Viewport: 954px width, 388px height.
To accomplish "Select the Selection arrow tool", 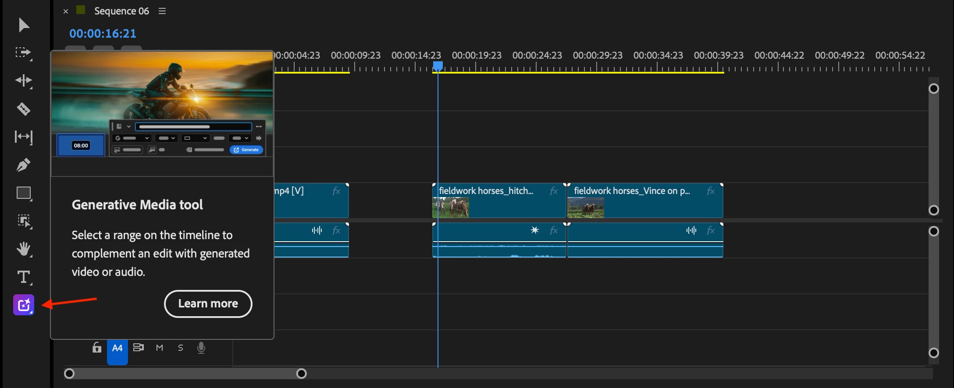I will (24, 25).
